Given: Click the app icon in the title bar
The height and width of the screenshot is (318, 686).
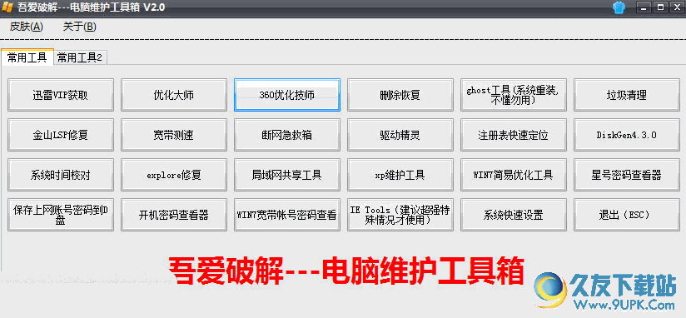Looking at the screenshot, I should point(7,7).
